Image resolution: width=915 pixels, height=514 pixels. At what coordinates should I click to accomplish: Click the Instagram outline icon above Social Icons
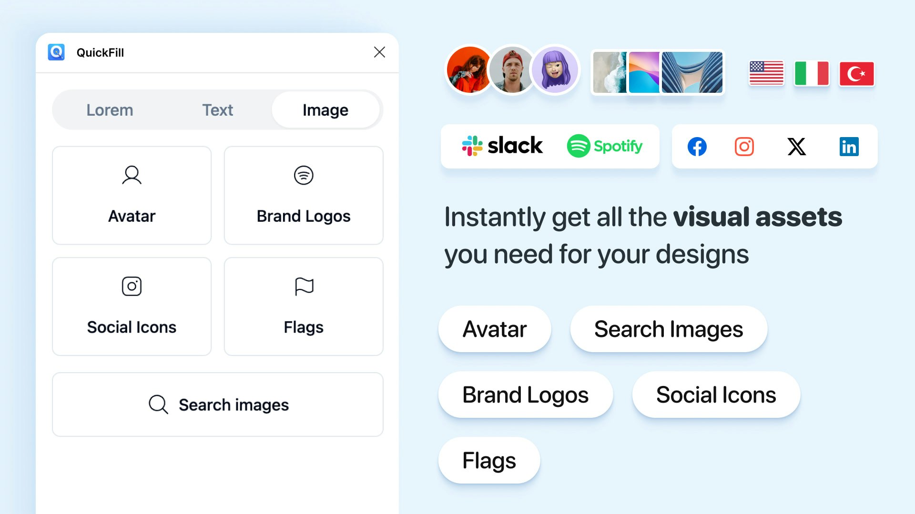[132, 286]
